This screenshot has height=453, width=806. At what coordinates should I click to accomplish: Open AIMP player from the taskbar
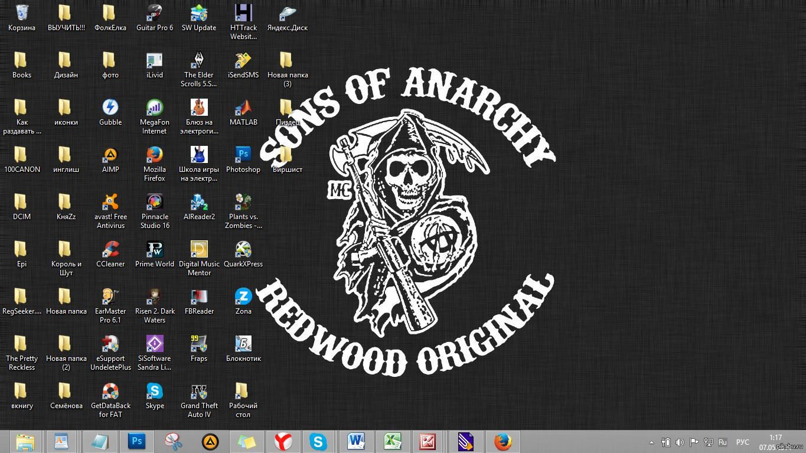pyautogui.click(x=210, y=442)
